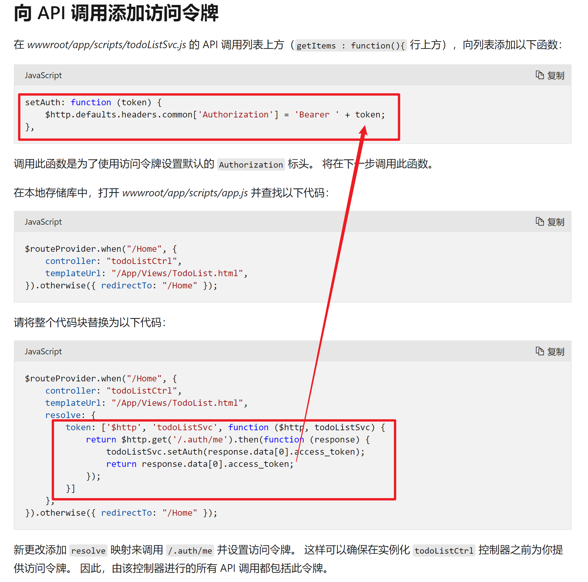This screenshot has width=588, height=582.
Task: Click the copy icon of the setAuth code block
Action: pos(550,76)
